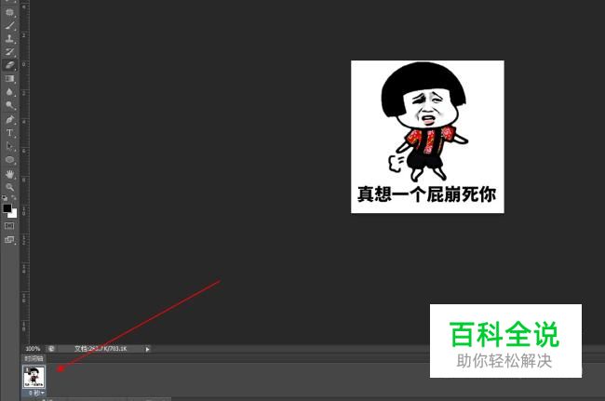Select the Eraser tool
Viewport: 605px width, 401px height.
point(9,65)
